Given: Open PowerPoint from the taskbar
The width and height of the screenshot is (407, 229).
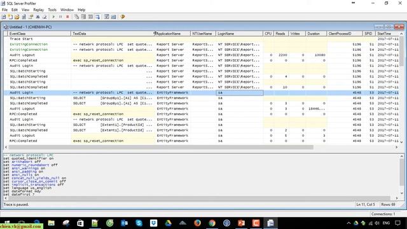Looking at the screenshot, I should point(241,223).
